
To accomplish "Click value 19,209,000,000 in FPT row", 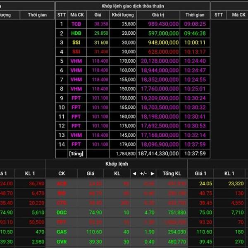I will click(160, 98).
